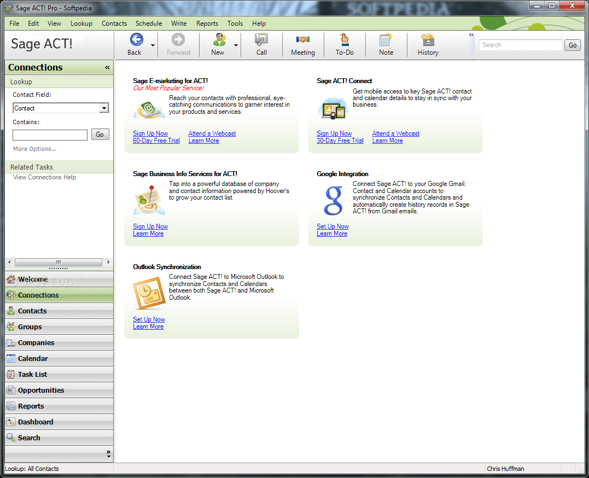Schedule a Meeting via handshake icon
The width and height of the screenshot is (589, 478).
point(303,39)
